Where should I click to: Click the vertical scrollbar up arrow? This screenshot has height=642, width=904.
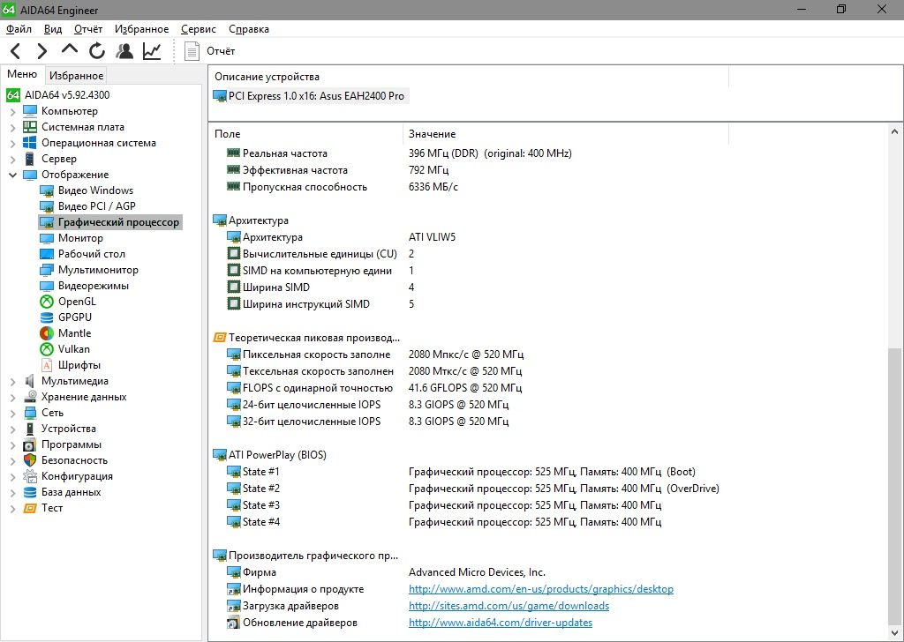895,132
